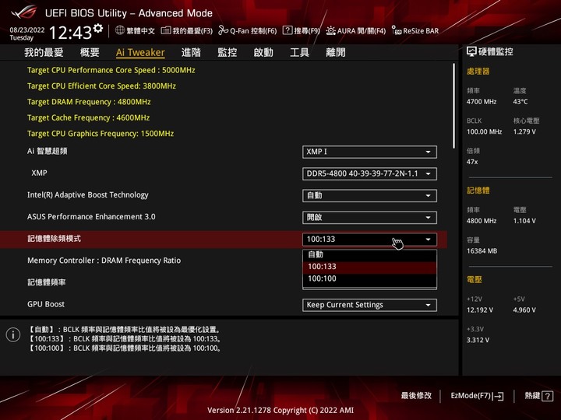
Task: Select the 記憶體頻率 row
Action: tap(47, 282)
